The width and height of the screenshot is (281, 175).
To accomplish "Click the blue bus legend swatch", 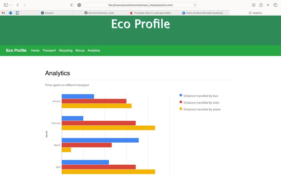I will (x=181, y=95).
